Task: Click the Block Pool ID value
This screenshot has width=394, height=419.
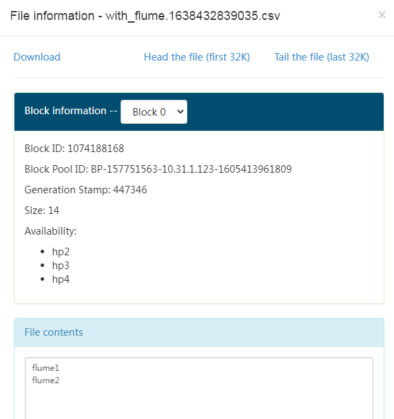Action: click(191, 169)
